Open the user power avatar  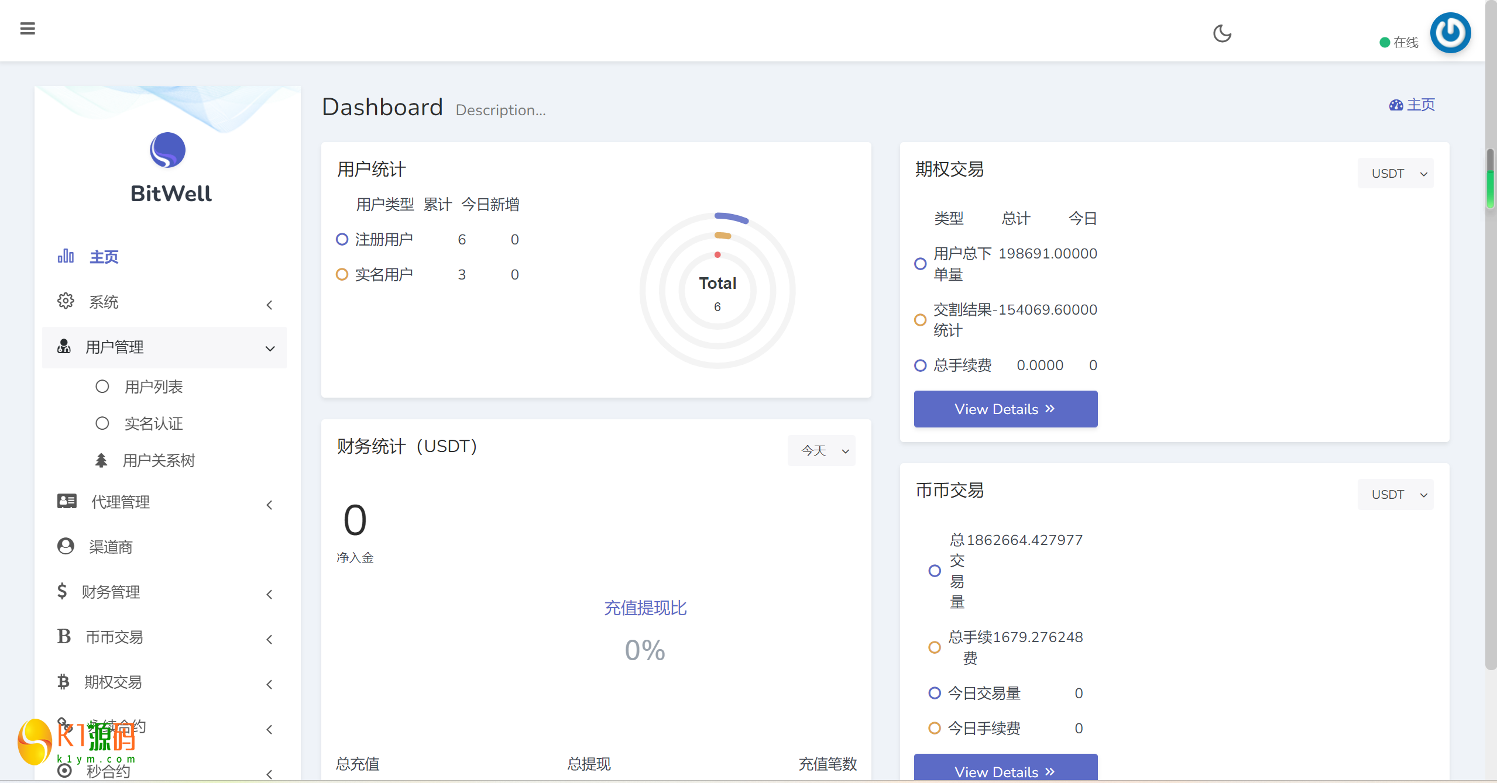[x=1450, y=33]
